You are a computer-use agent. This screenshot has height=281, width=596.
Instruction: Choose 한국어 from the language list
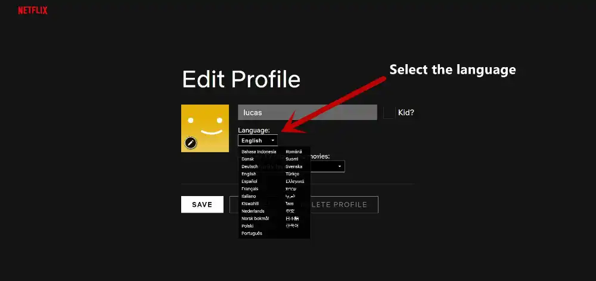pos(292,226)
